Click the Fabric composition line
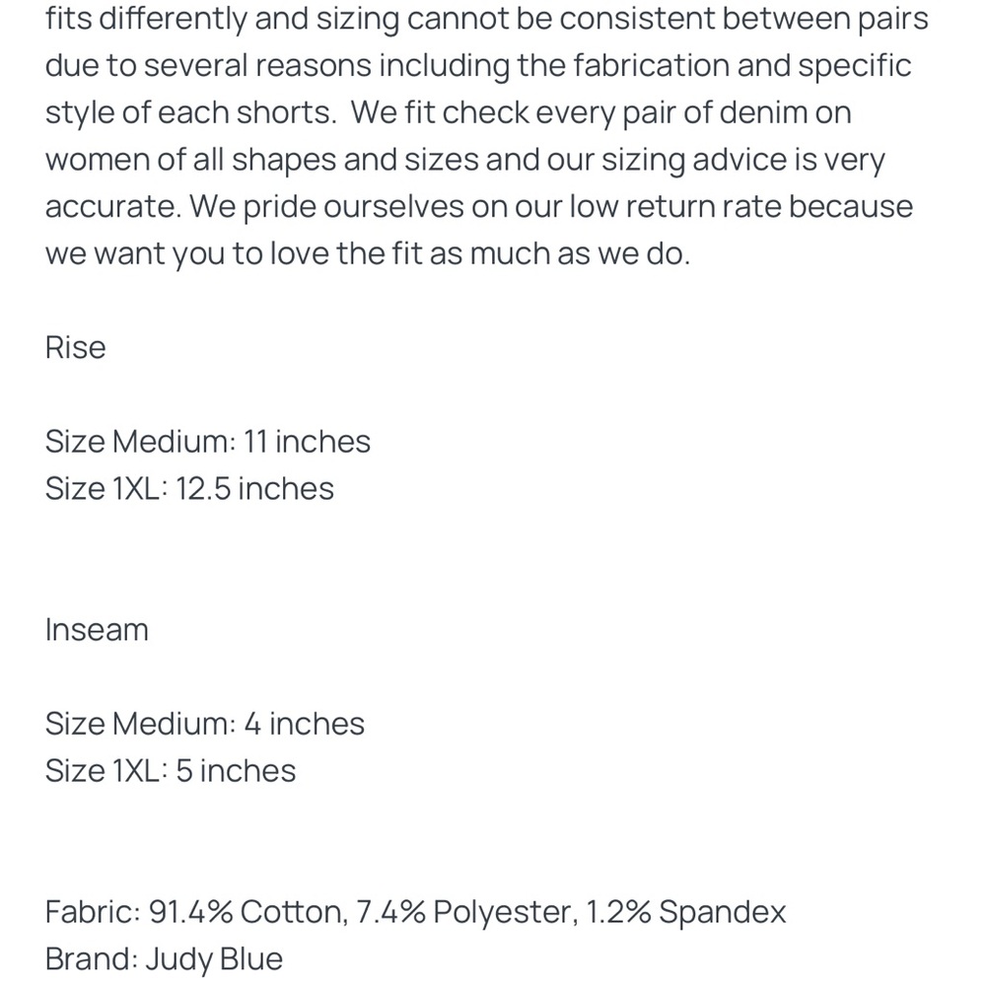The image size is (986, 986). click(x=416, y=912)
